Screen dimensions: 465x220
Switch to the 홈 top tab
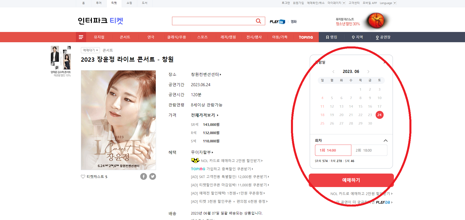point(83,3)
